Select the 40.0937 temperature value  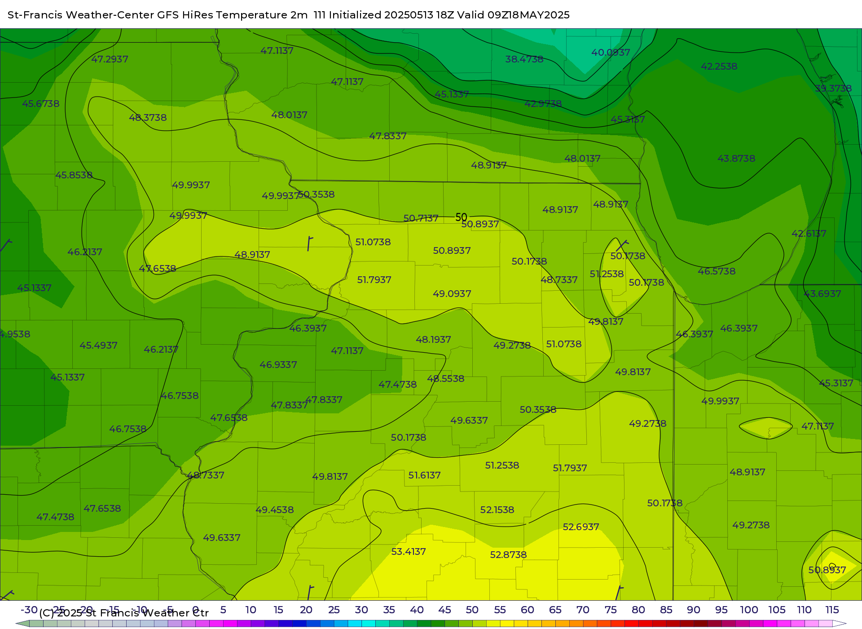point(611,53)
